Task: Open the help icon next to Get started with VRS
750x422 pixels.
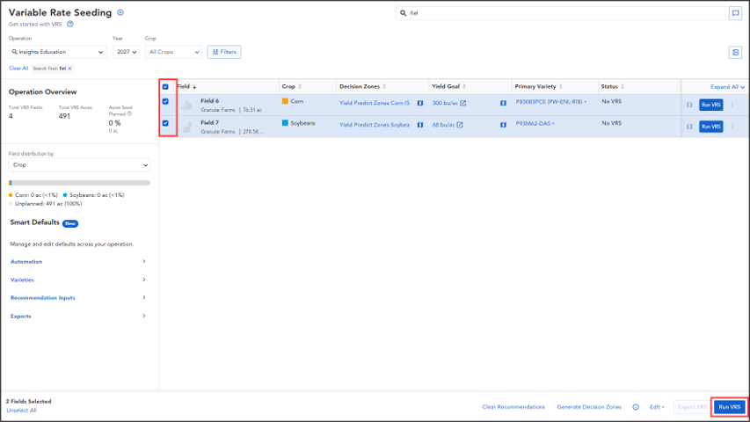Action: click(70, 24)
